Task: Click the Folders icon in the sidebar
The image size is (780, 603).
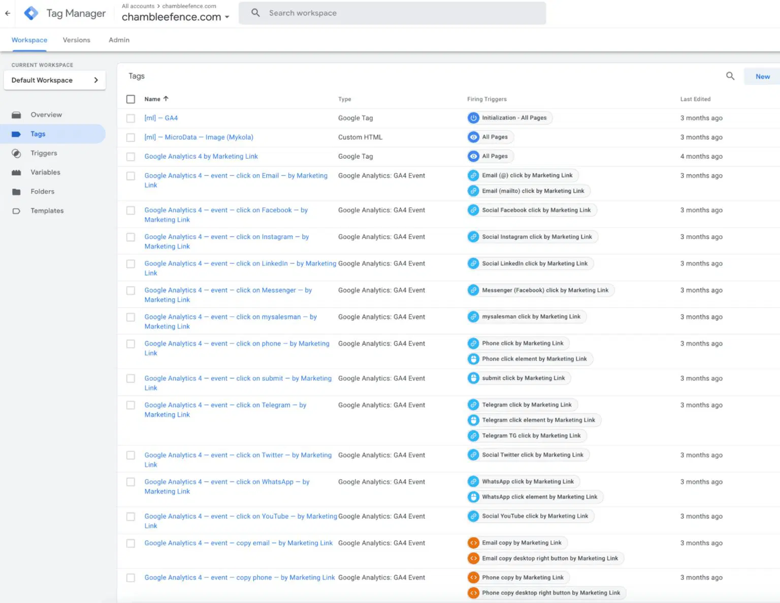Action: [16, 192]
